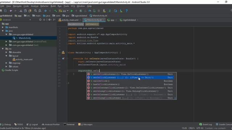The height and width of the screenshot is (130, 232).
Task: Expand the mipmap folder
Action: 7,63
